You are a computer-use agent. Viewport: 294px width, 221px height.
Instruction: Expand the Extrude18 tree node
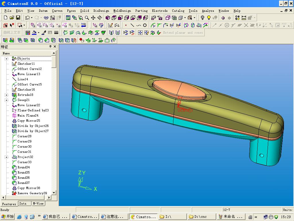[7, 95]
